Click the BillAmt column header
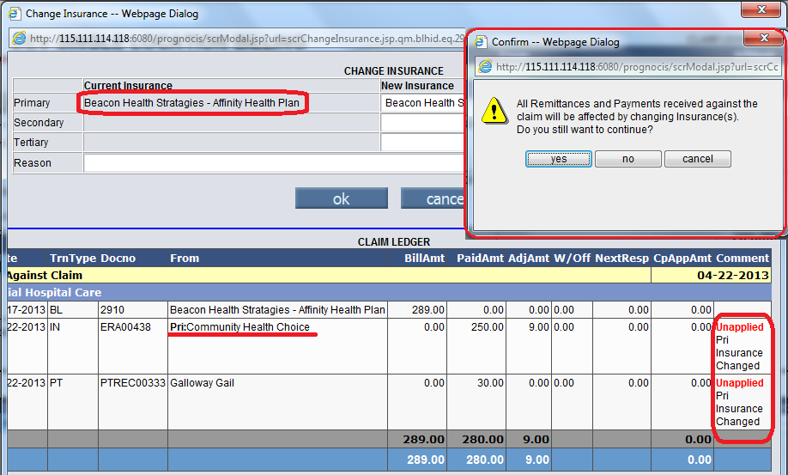This screenshot has height=475, width=788. click(425, 259)
